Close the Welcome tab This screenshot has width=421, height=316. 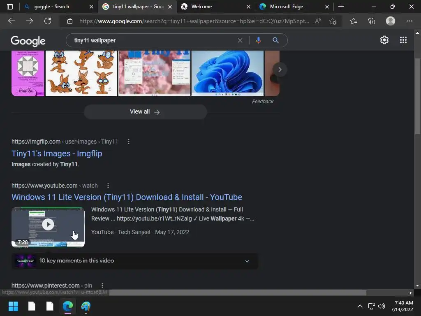tap(248, 7)
